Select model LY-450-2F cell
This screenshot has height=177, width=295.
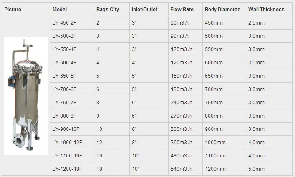pos(64,22)
